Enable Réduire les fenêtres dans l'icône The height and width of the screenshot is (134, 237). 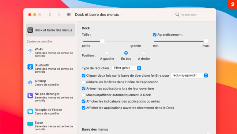pos(83,82)
